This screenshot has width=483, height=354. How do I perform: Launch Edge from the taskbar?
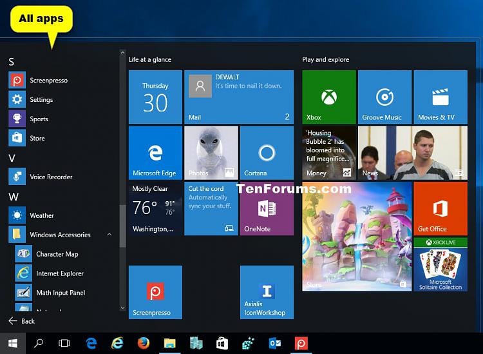(91, 343)
